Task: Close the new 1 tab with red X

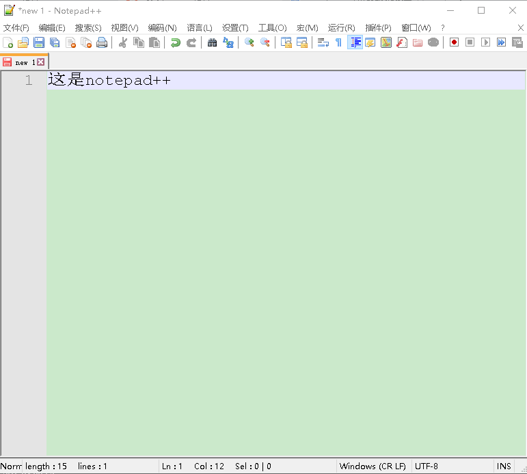Action: coord(40,62)
